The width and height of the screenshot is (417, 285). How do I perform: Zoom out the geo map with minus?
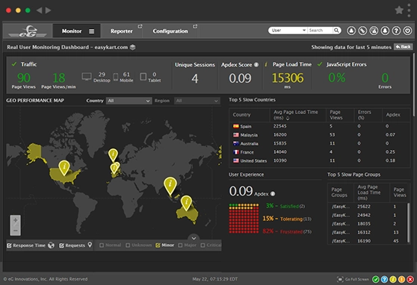16,231
